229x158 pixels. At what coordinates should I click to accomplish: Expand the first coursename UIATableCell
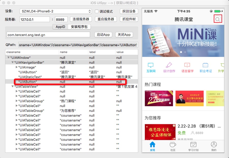tap(17, 115)
